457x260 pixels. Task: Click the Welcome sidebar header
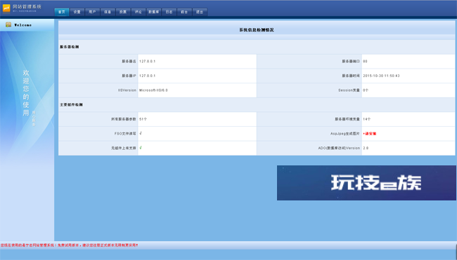[27, 25]
